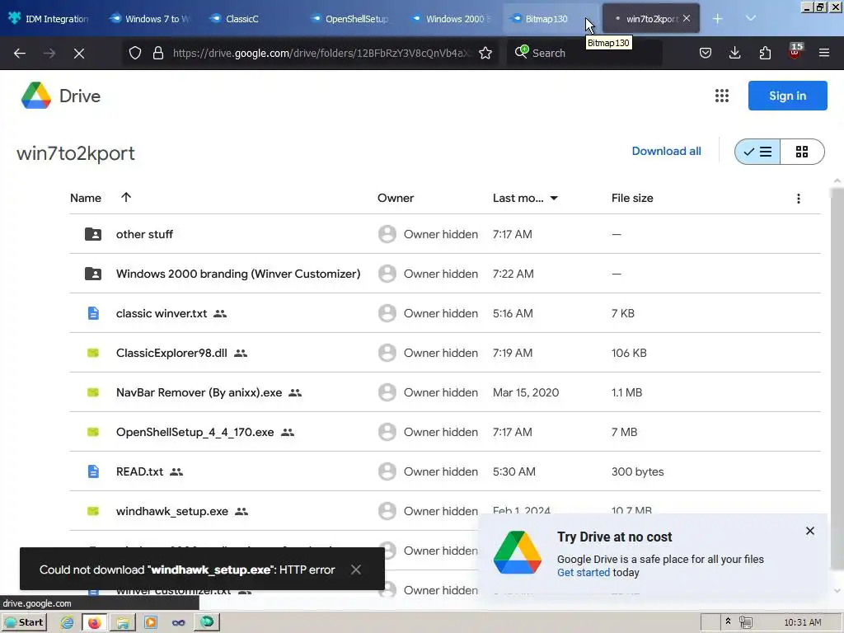Viewport: 844px width, 633px height.
Task: Close the win7to2kport tab
Action: (x=687, y=18)
